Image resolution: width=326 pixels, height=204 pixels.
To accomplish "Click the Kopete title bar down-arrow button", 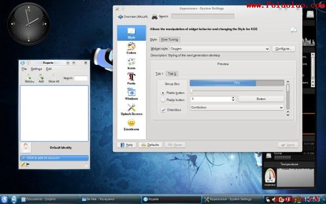I will pyautogui.click(x=68, y=63).
